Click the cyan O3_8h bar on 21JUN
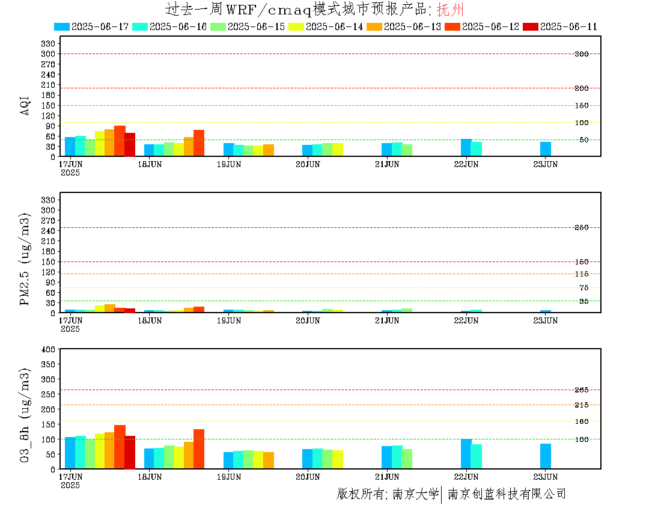The width and height of the screenshot is (661, 511). click(x=397, y=457)
